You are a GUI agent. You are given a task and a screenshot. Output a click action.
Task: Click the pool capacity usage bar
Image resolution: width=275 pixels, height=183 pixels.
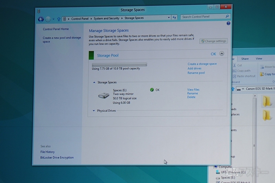click(x=120, y=64)
